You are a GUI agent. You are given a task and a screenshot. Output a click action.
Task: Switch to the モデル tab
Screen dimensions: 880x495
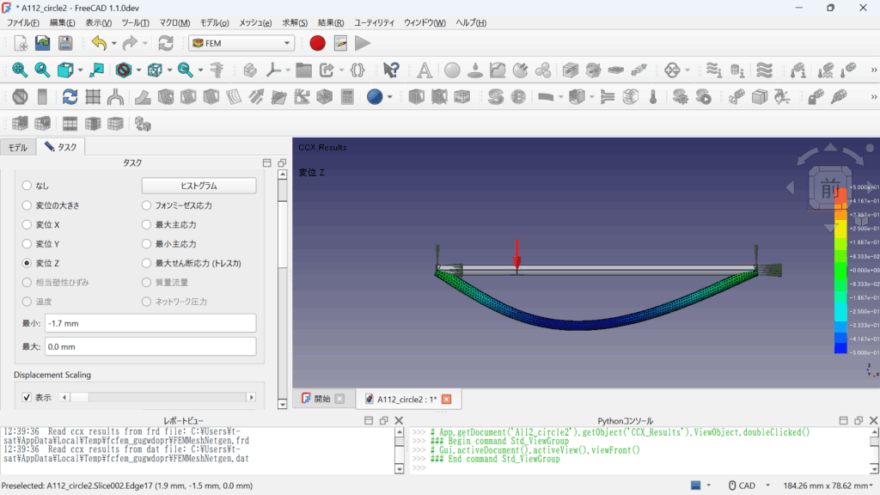(x=18, y=147)
